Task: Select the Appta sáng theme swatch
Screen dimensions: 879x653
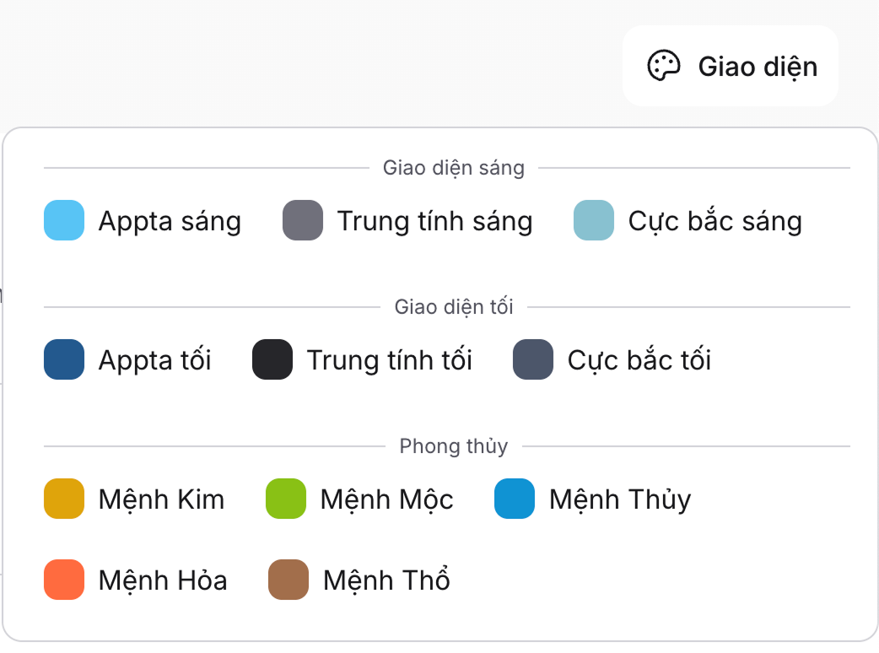Action: coord(63,221)
